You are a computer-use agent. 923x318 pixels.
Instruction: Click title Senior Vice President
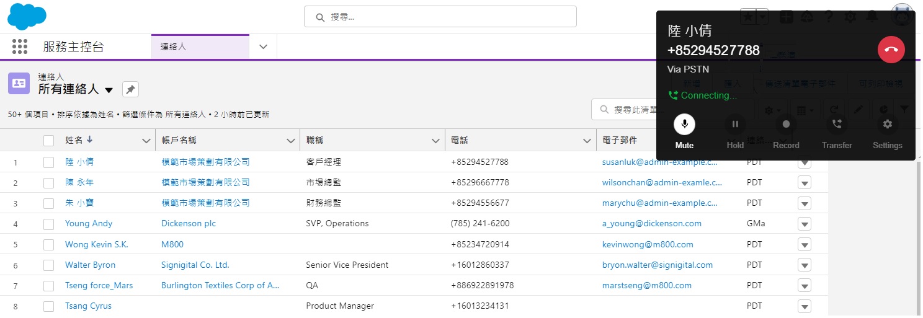347,265
